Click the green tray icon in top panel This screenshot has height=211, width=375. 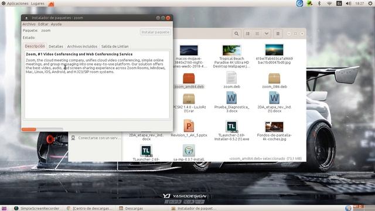pyautogui.click(x=309, y=4)
